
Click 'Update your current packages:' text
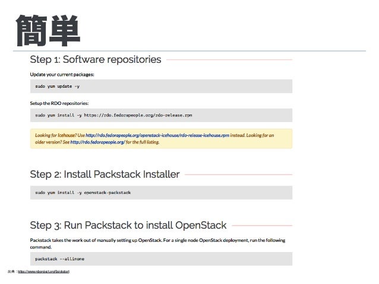click(x=62, y=75)
